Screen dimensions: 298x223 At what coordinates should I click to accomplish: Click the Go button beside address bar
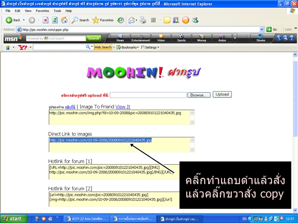(x=271, y=29)
